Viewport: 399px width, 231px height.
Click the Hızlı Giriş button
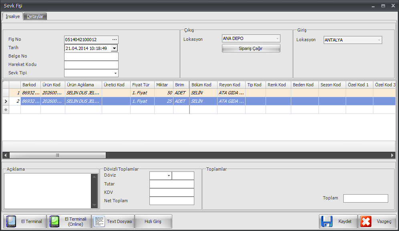pos(153,221)
